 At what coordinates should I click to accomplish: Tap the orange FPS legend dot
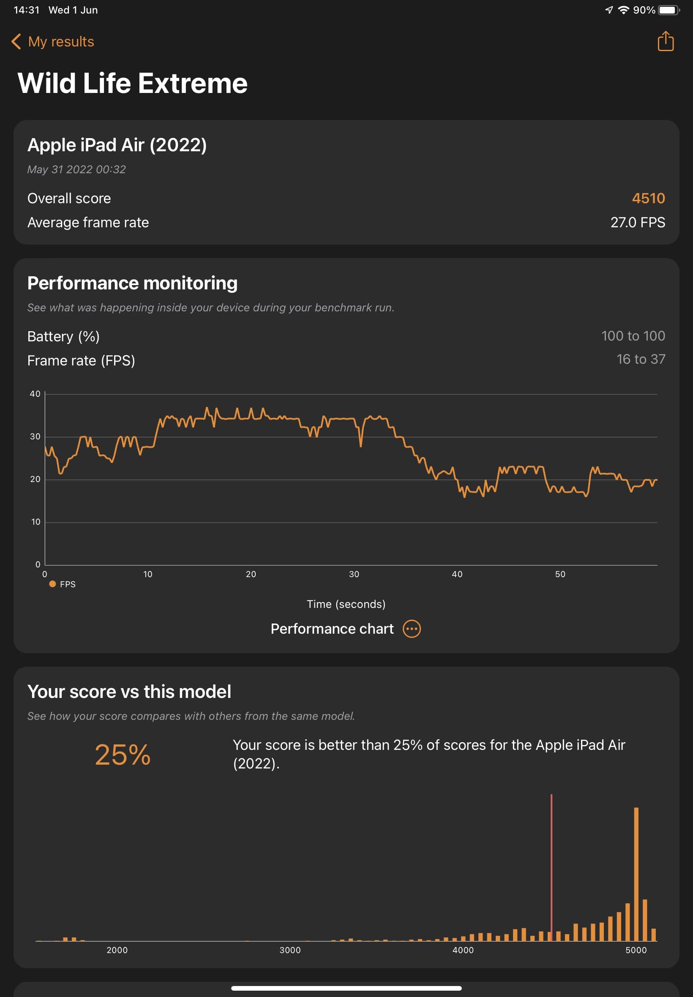click(52, 584)
